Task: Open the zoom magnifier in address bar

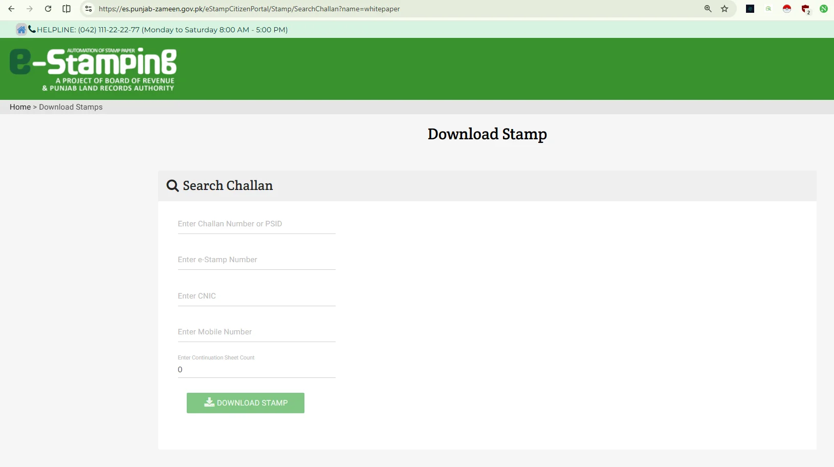Action: coord(708,9)
